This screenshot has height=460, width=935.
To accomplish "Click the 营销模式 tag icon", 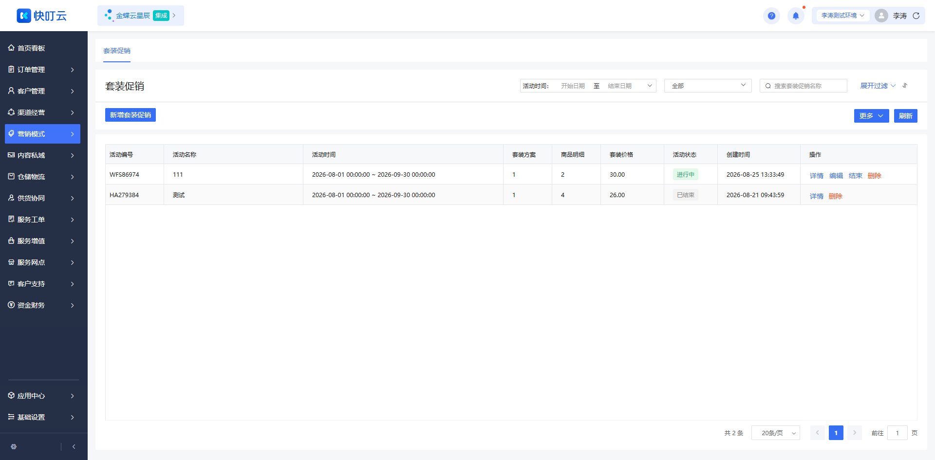I will click(11, 133).
